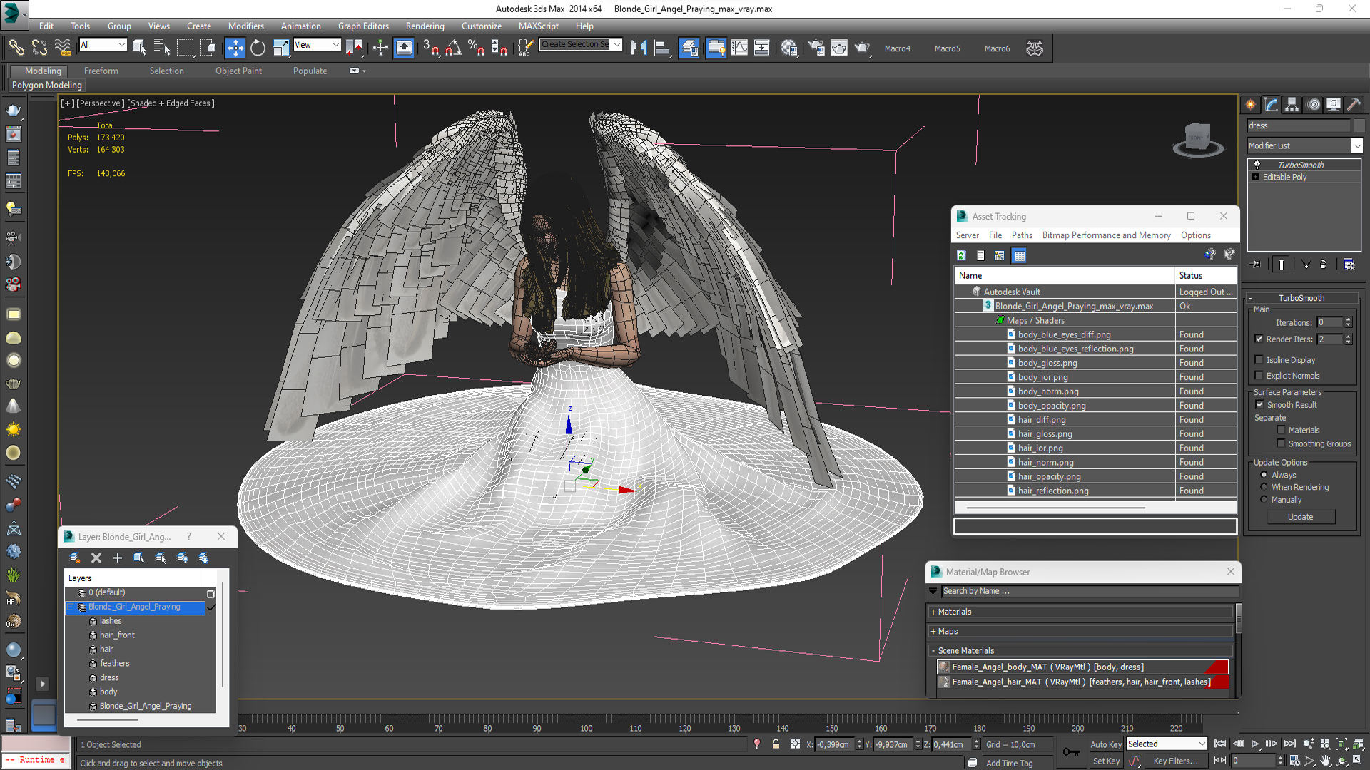The width and height of the screenshot is (1370, 770).
Task: Click the Female_Angel_hair_MAT red swatch
Action: 1220,682
